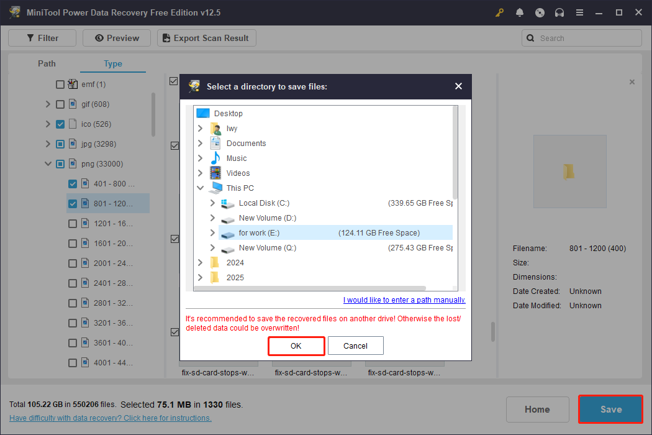
Task: Toggle the png (33000) checkbox
Action: 60,164
